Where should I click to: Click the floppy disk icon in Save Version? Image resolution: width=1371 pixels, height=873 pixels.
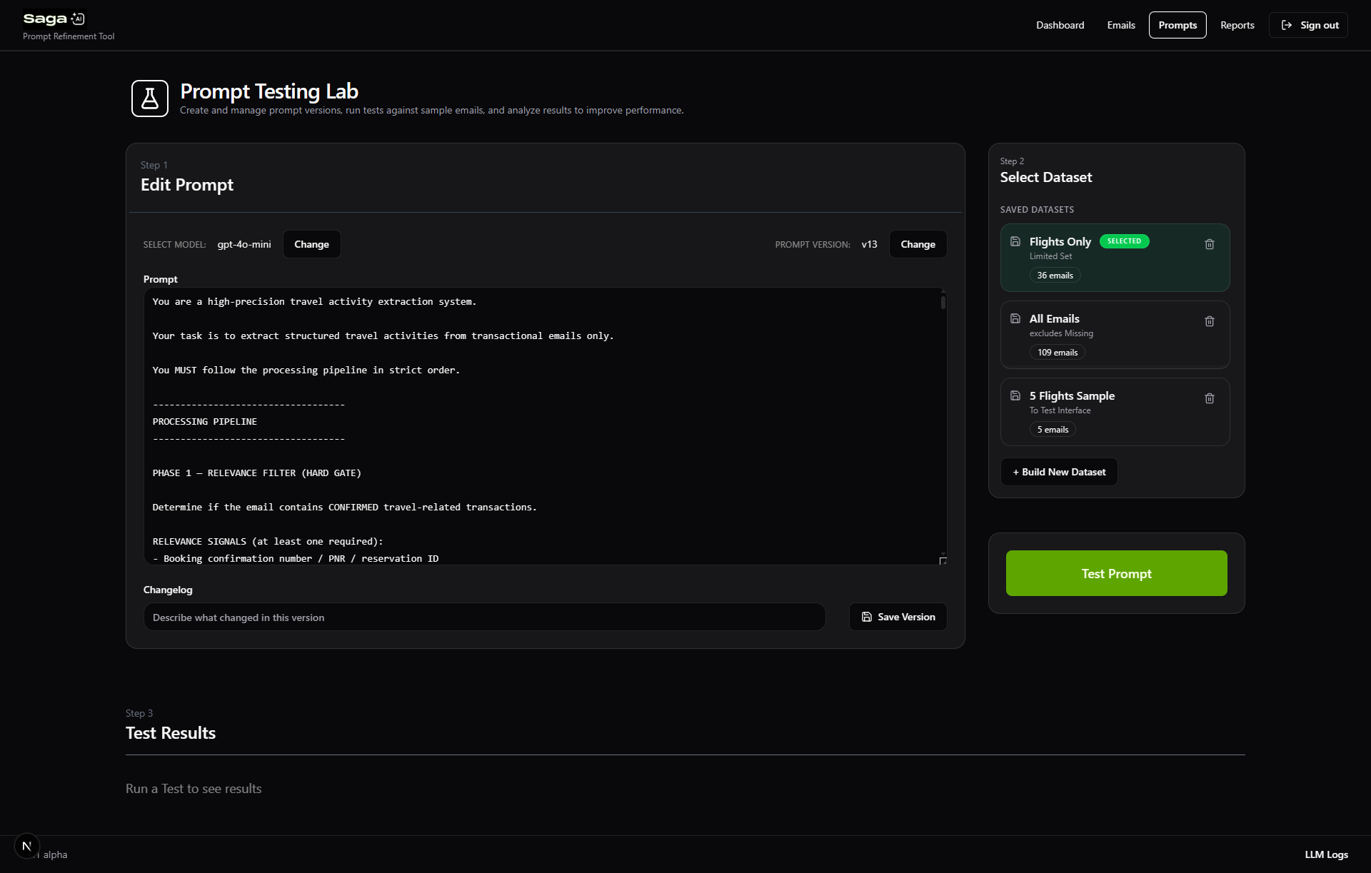pos(867,617)
